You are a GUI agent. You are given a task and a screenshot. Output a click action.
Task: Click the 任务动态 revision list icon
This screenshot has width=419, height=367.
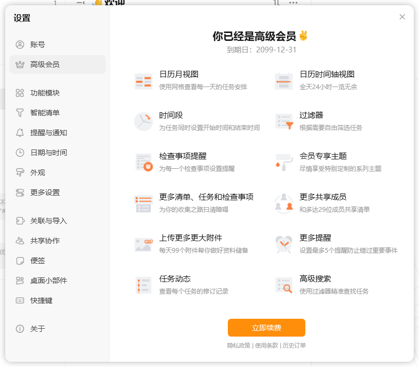(142, 284)
